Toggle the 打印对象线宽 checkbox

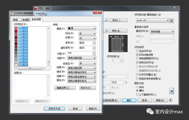pos(137,55)
